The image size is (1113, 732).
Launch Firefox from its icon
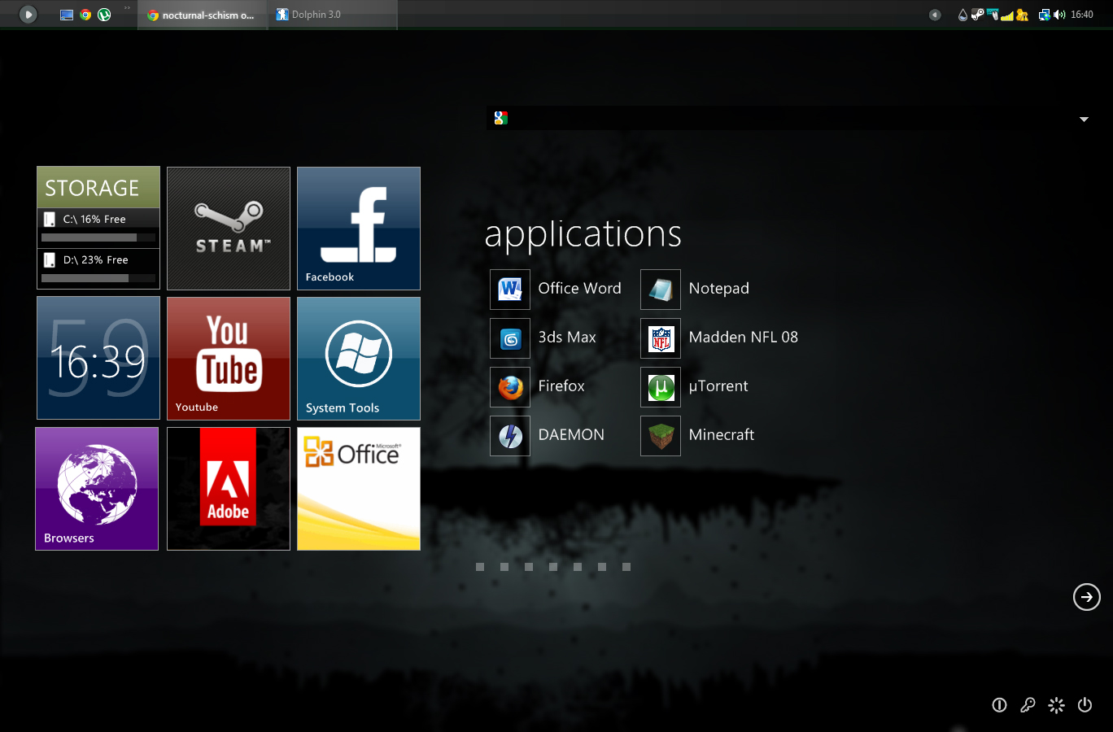(510, 387)
